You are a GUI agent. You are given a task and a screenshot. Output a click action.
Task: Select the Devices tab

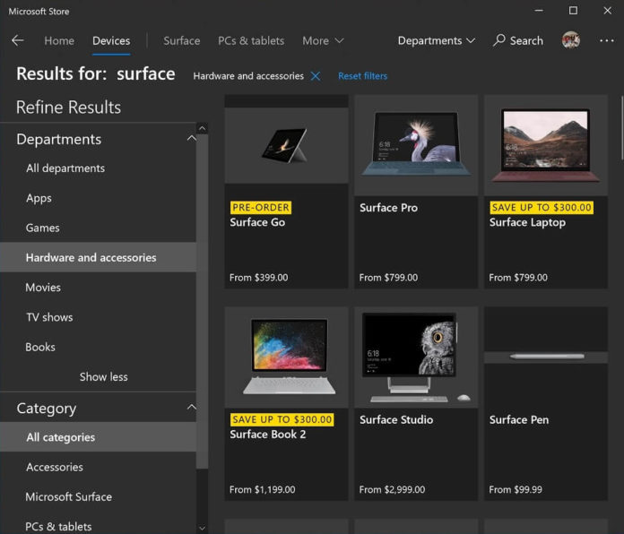tap(111, 40)
